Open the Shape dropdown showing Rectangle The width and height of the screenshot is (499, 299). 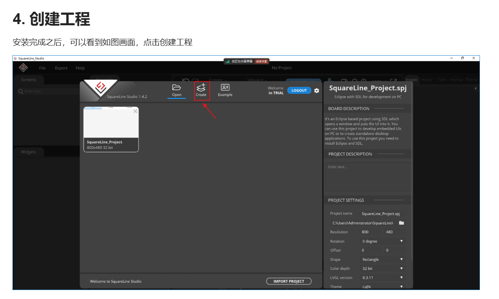point(383,259)
